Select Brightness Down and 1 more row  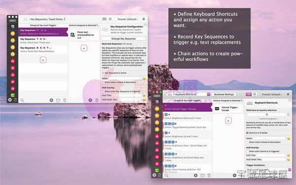187,116
